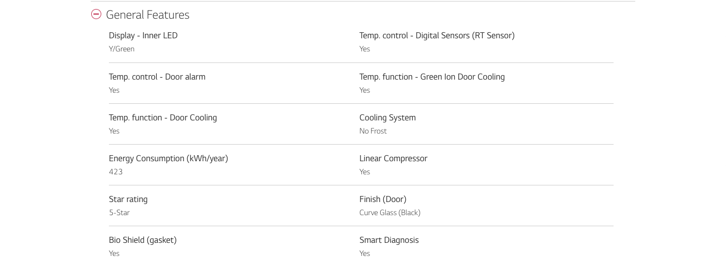Viewport: 726px width, 264px height.
Task: Click the Star rating label
Action: tap(128, 200)
